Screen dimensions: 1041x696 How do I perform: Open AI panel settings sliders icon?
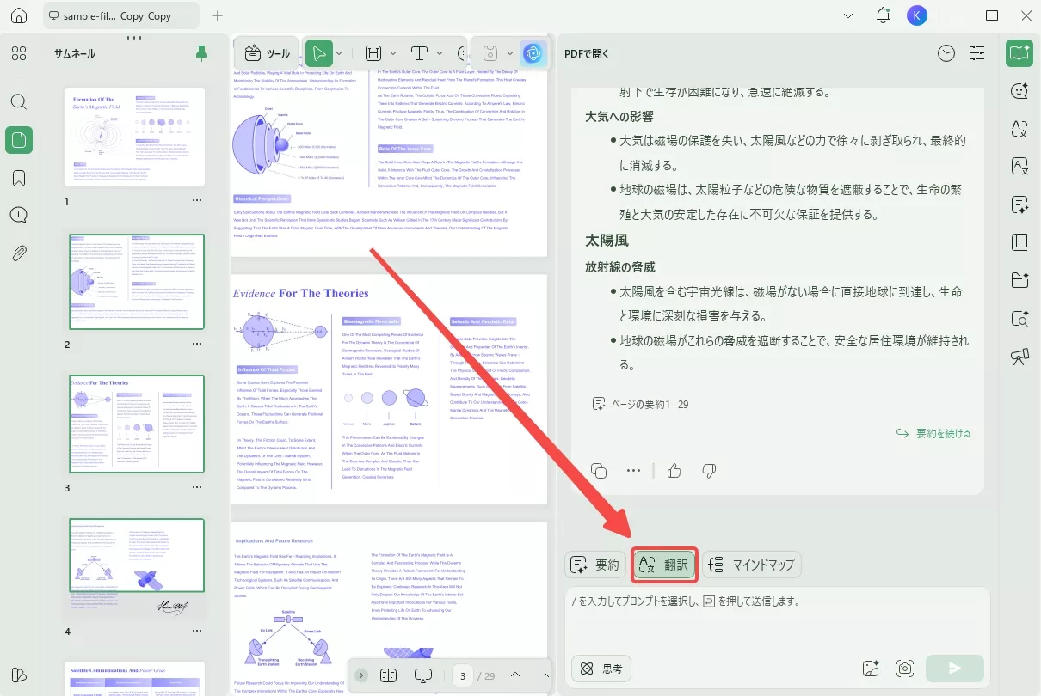click(x=977, y=53)
